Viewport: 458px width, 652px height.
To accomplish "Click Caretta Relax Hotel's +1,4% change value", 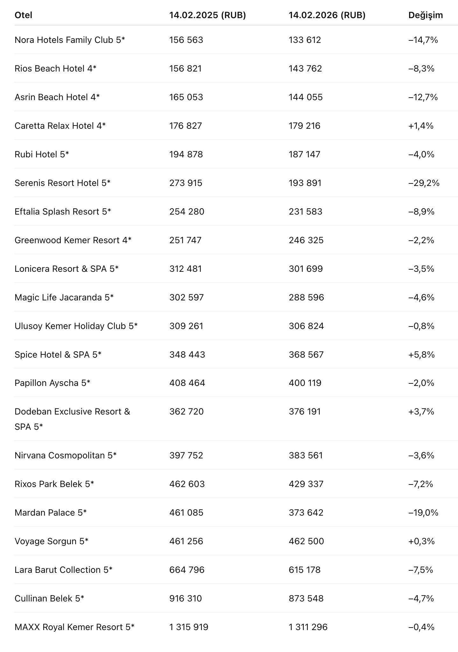I will pyautogui.click(x=421, y=126).
